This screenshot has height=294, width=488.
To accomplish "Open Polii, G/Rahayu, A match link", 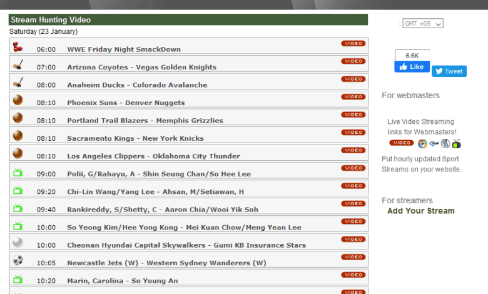I will coord(159,174).
